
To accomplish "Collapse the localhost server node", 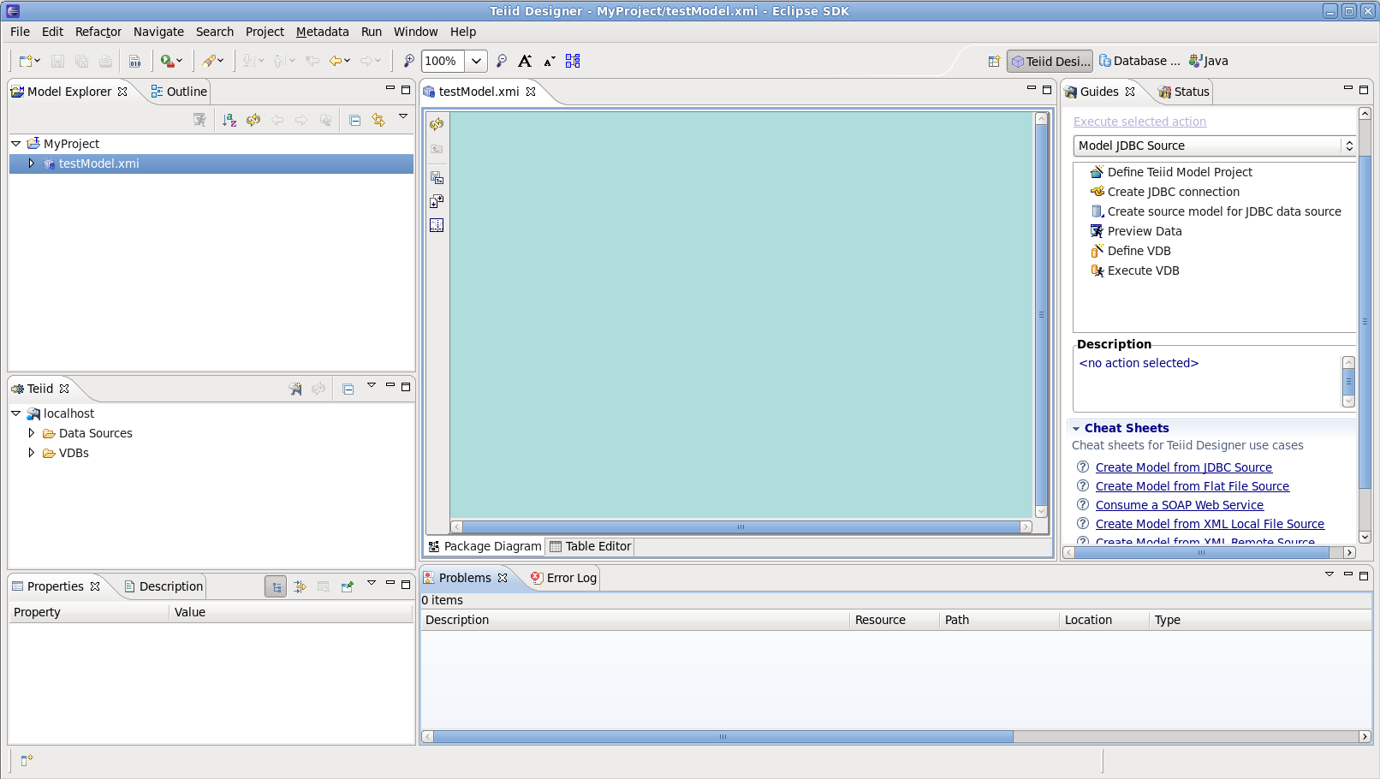I will 16,413.
